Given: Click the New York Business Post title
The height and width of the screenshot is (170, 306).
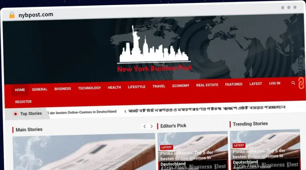Looking at the screenshot, I should coord(154,68).
